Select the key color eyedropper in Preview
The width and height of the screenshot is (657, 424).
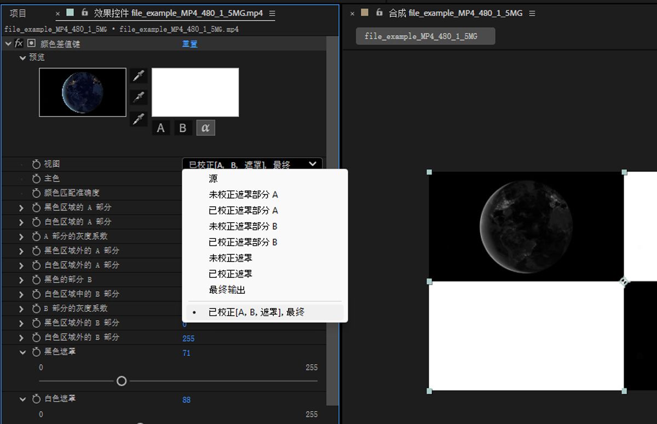click(x=138, y=75)
